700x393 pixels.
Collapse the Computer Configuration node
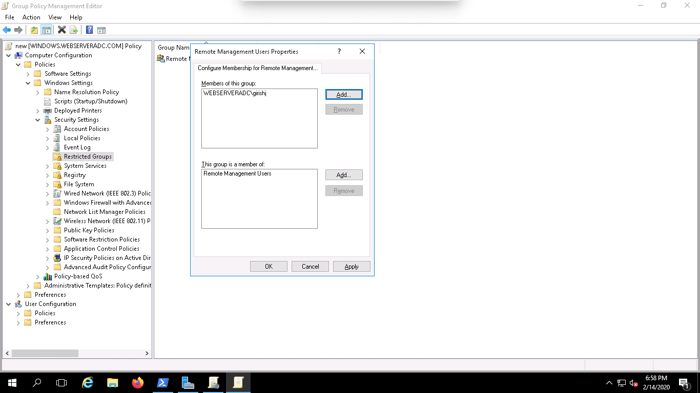[x=9, y=55]
